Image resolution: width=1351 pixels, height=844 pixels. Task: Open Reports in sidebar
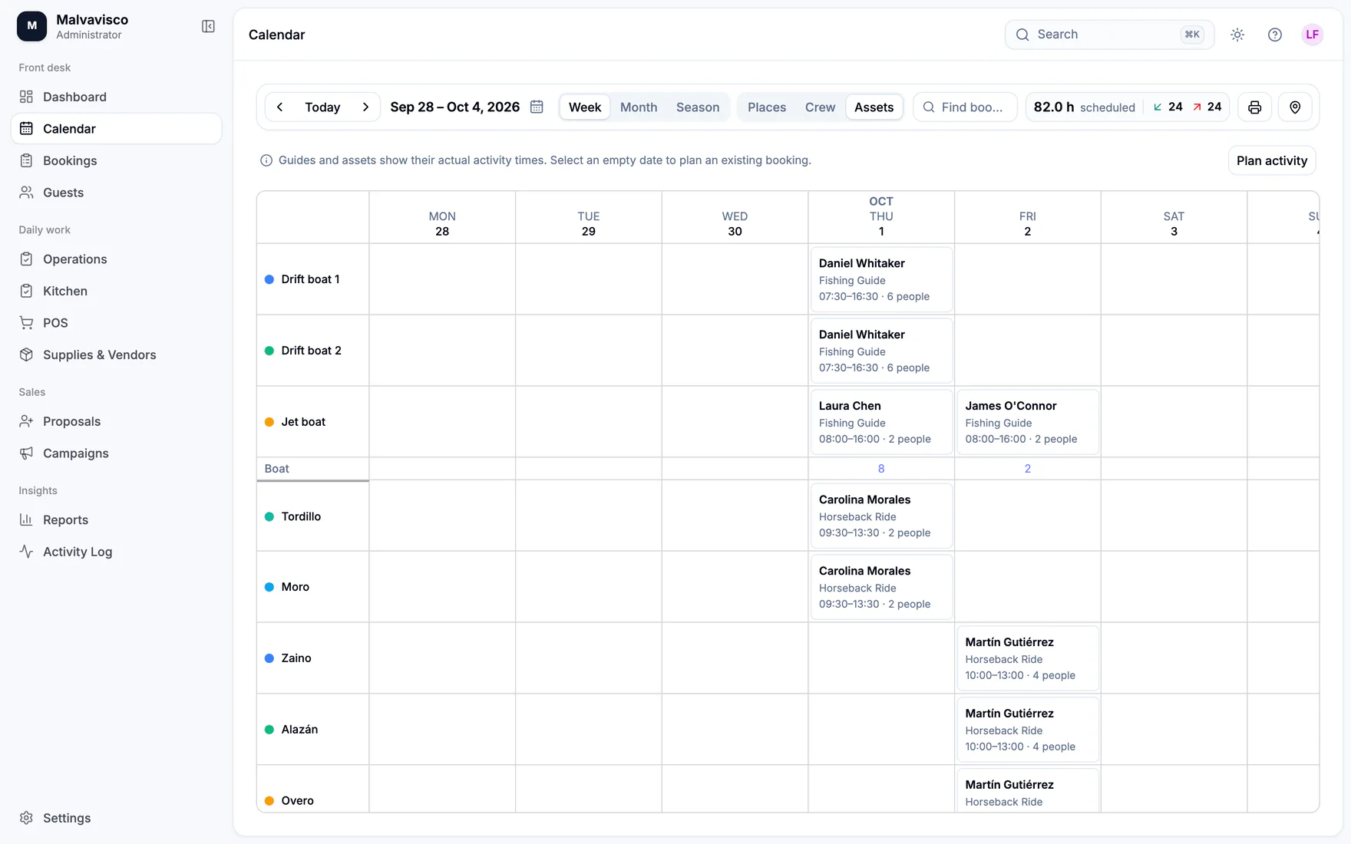pos(116,519)
